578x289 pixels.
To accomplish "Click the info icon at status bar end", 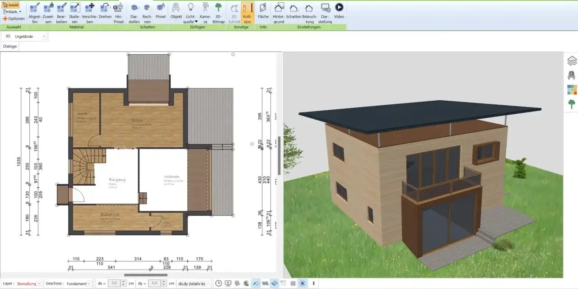I will point(313,284).
